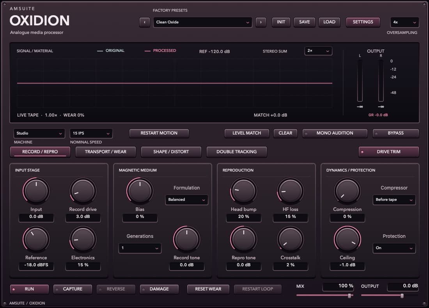The width and height of the screenshot is (429, 308).
Task: Click the HF loss 15 % value
Action: click(290, 217)
